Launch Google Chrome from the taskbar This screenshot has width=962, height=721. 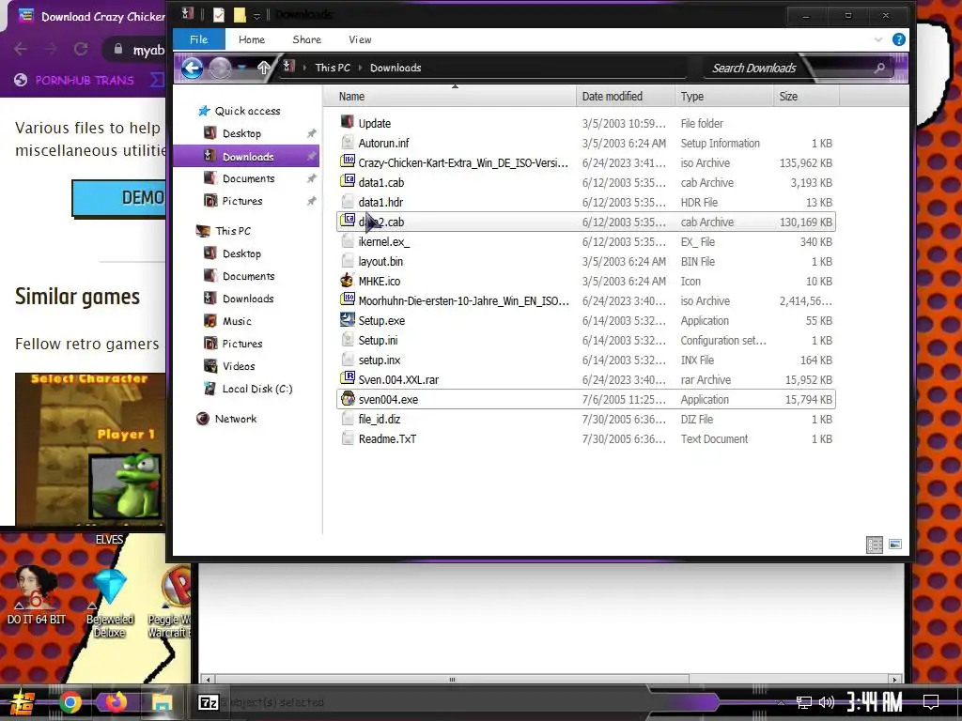pos(70,702)
